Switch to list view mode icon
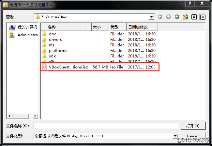 (x=194, y=17)
